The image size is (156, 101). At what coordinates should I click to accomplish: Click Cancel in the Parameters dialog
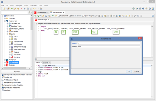[x=136, y=72]
